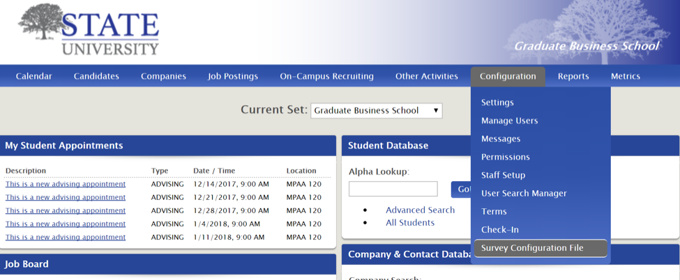
Task: Click the Configuration menu tab
Action: pos(508,77)
